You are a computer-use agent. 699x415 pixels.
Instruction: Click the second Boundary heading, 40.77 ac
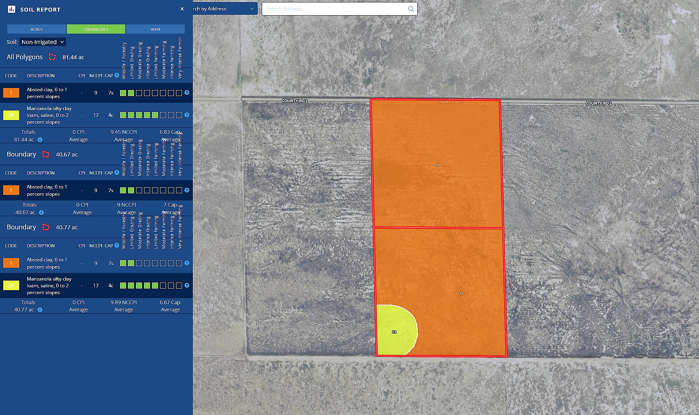pyautogui.click(x=21, y=227)
